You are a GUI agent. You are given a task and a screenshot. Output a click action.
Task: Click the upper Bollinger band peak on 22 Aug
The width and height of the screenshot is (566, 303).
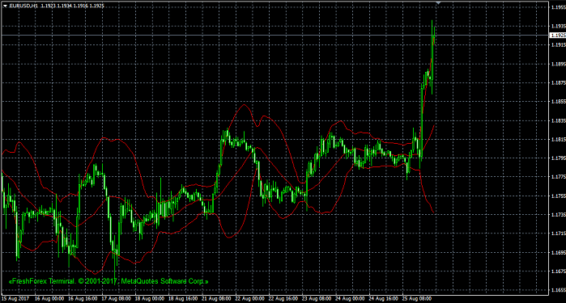coord(245,105)
